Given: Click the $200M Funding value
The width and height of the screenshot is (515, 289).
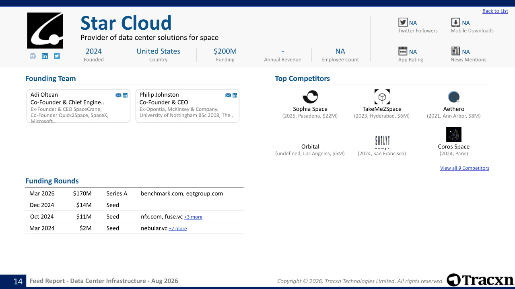Looking at the screenshot, I should 225,51.
